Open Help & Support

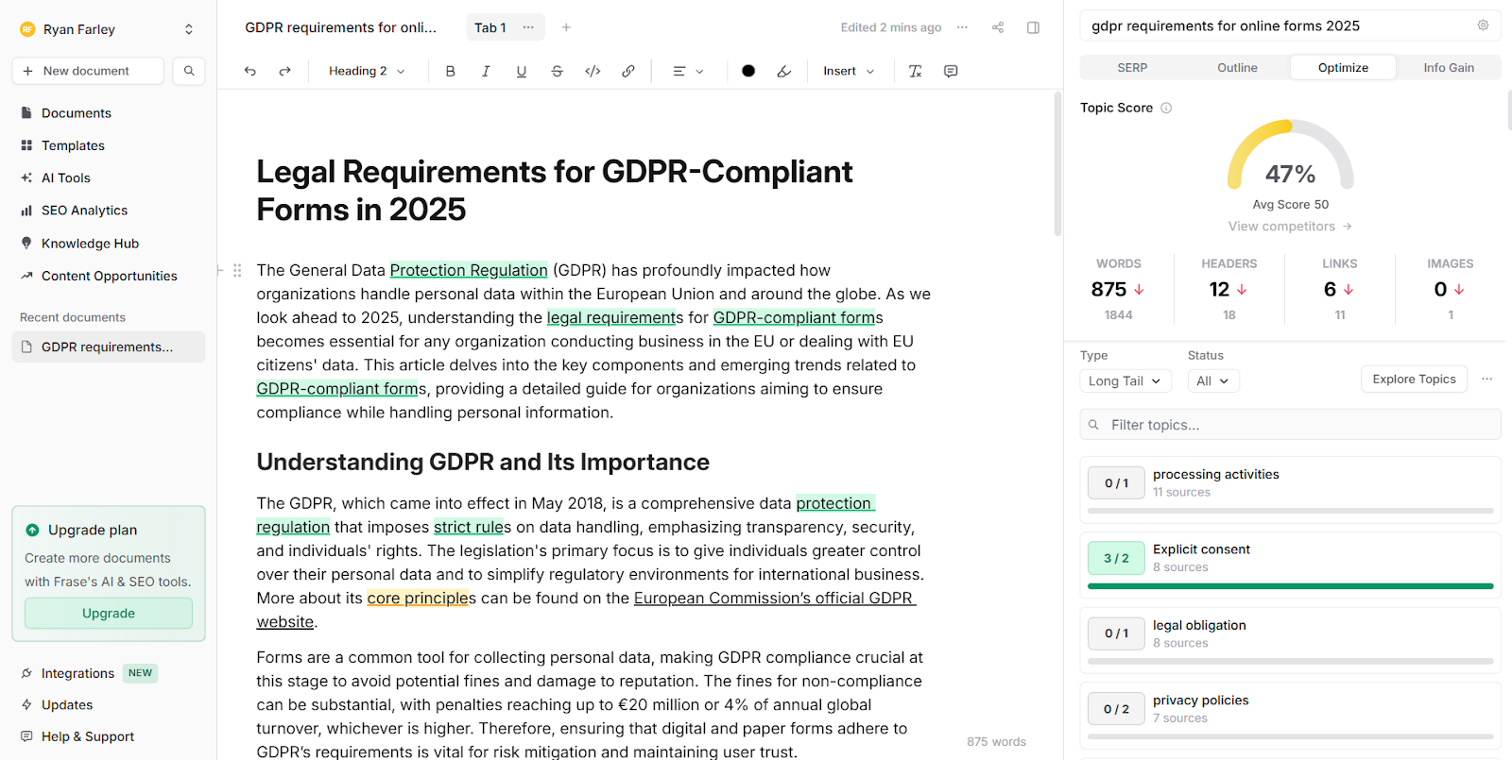pos(88,736)
